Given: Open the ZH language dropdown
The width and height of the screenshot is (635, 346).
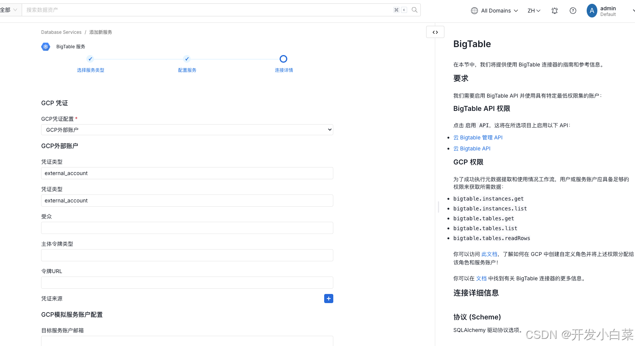Looking at the screenshot, I should coord(534,11).
